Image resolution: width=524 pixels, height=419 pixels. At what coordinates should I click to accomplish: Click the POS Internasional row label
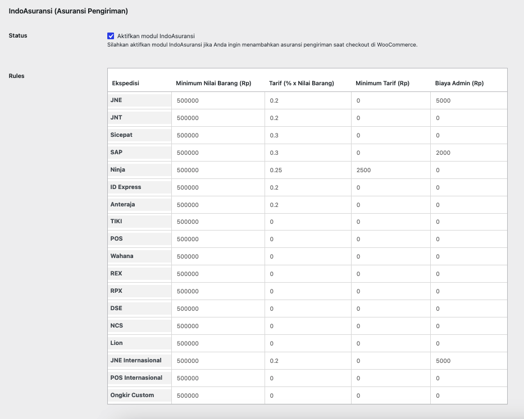tap(136, 377)
